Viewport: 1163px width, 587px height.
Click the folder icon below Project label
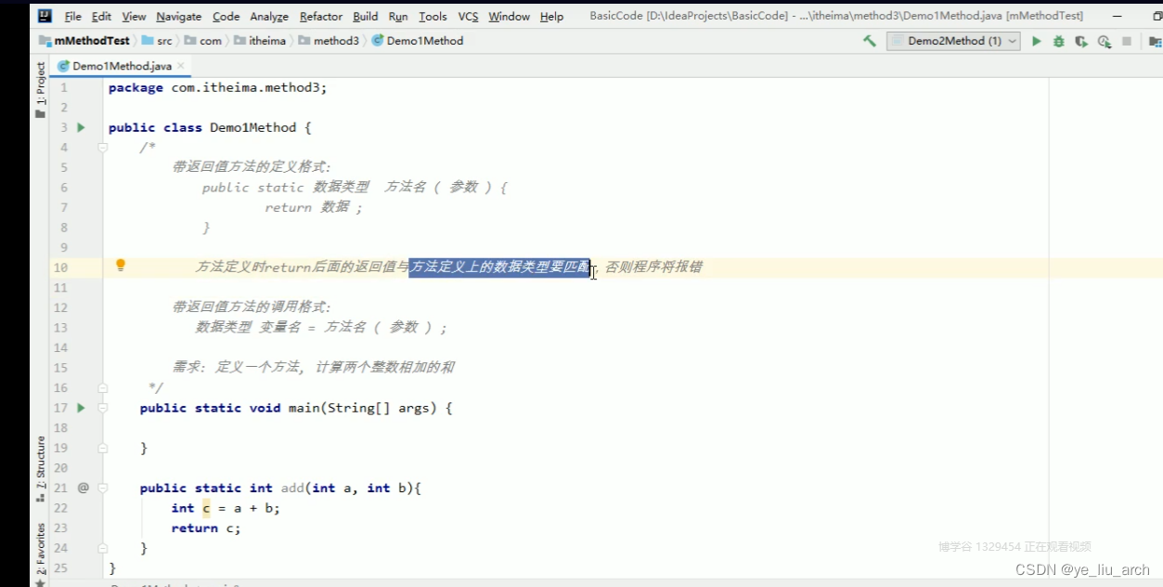41,113
